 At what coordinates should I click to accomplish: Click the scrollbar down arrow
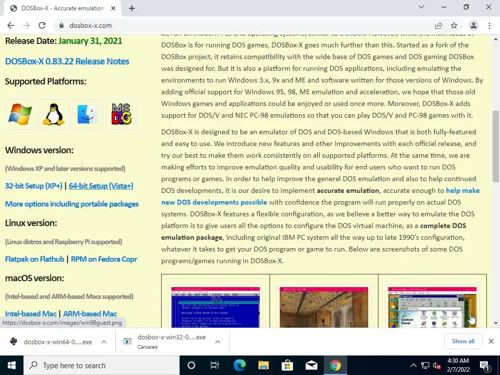496,323
